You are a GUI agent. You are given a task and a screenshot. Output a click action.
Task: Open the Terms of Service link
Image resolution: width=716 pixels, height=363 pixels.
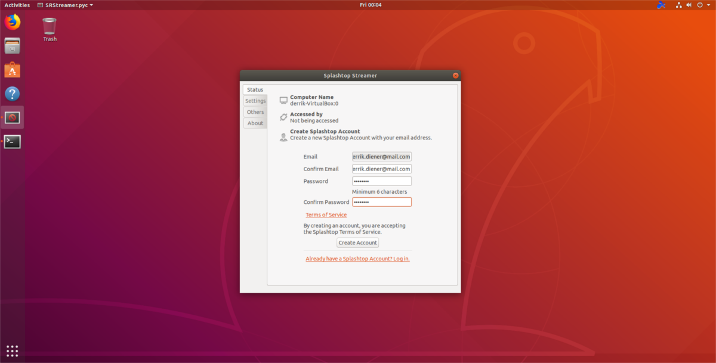pos(326,215)
